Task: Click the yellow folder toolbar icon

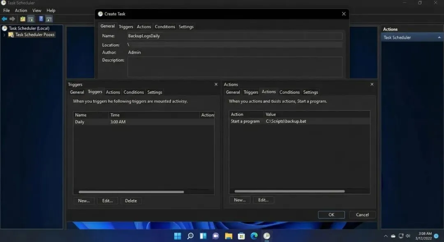Action: tap(23, 19)
